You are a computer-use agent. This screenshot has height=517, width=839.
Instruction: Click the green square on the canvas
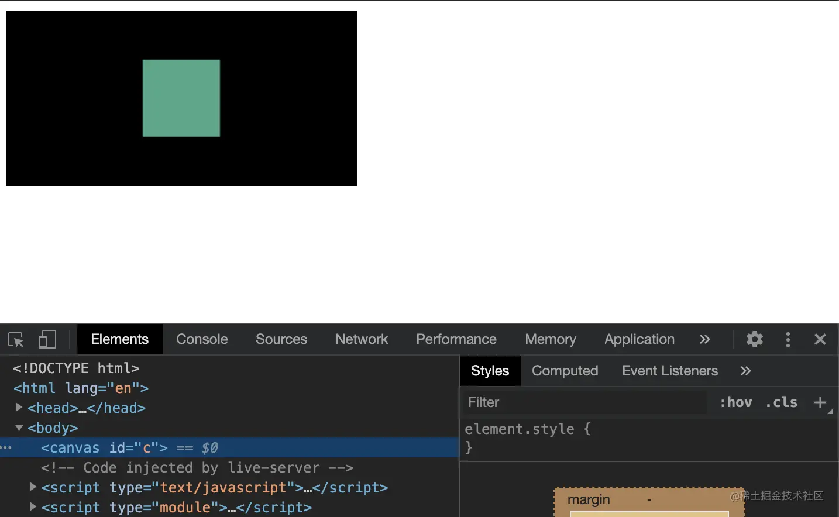coord(181,98)
